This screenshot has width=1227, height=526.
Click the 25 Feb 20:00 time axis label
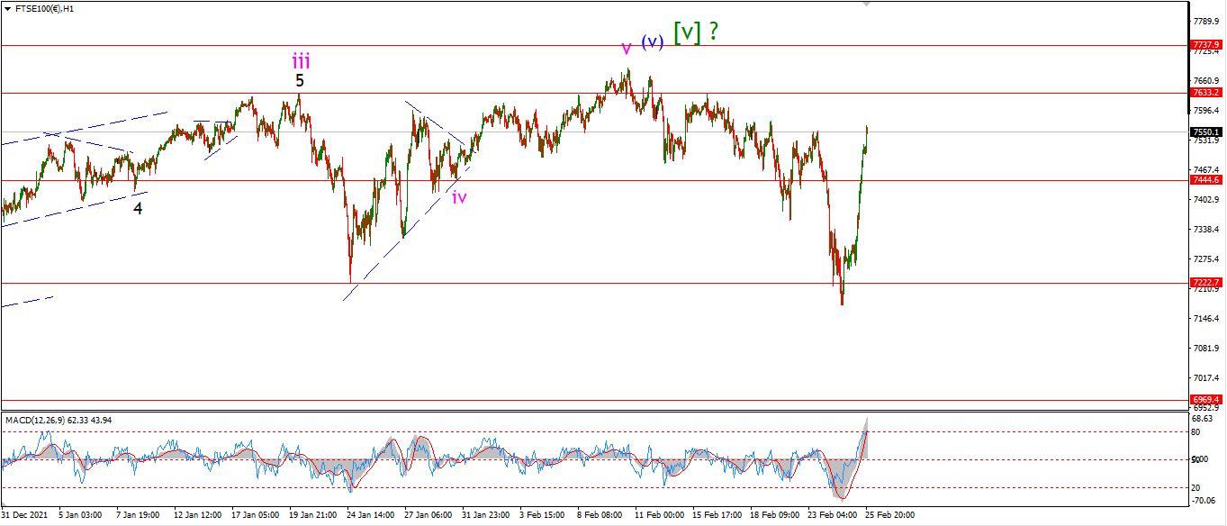pos(892,515)
